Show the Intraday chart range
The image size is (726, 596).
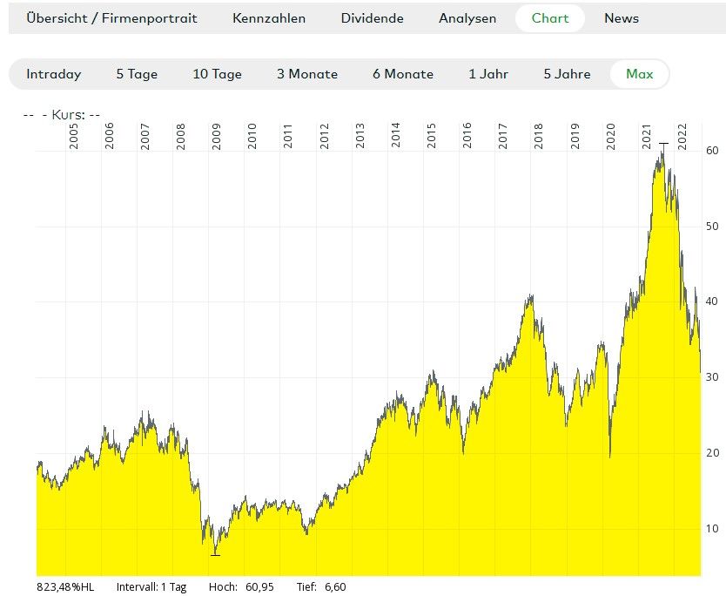[54, 74]
